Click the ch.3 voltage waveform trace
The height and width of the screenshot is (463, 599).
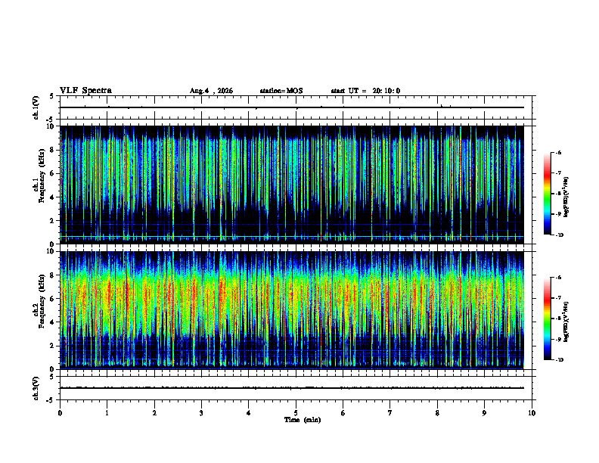(292, 388)
